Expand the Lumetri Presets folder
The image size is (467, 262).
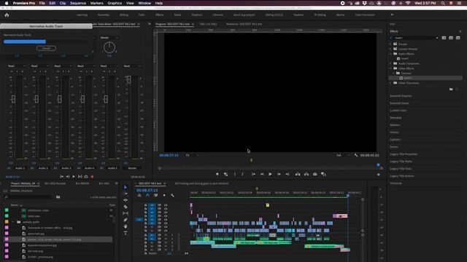[391, 49]
